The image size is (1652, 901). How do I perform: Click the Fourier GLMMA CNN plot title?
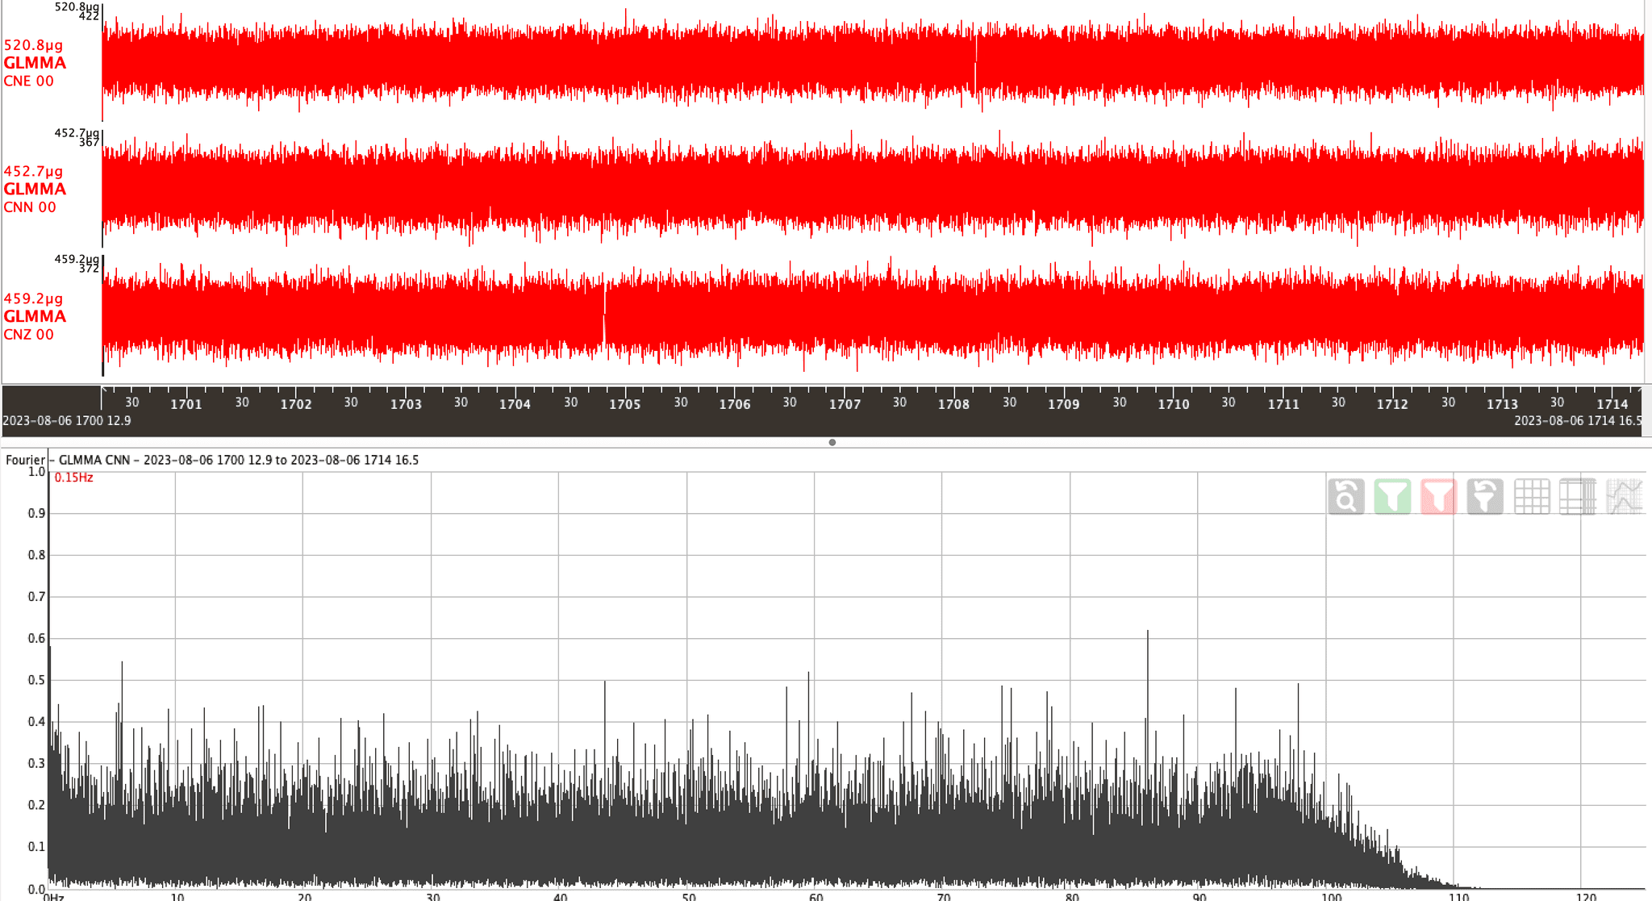coord(212,460)
